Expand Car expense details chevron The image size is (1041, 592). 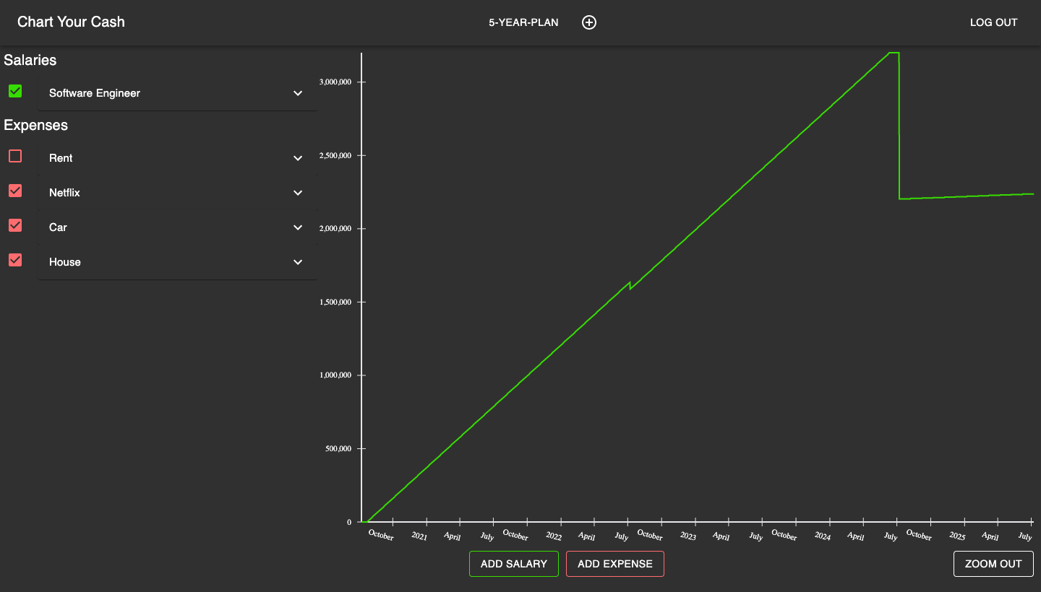(298, 227)
